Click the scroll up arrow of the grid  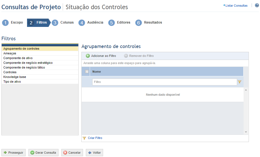(246, 90)
